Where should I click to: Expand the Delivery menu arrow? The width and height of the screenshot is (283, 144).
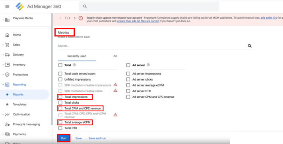(x=3, y=55)
